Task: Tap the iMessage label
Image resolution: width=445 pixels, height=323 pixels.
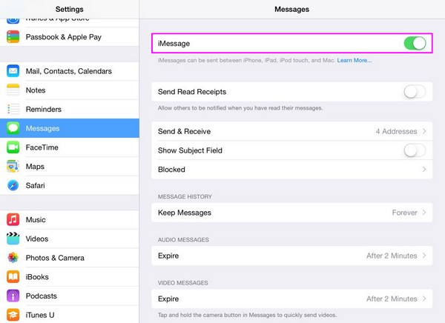Action: (x=174, y=44)
